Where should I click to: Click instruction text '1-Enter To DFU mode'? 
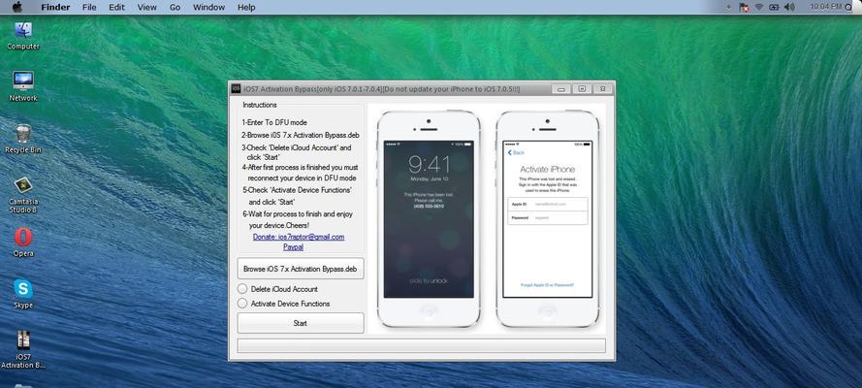(x=274, y=122)
